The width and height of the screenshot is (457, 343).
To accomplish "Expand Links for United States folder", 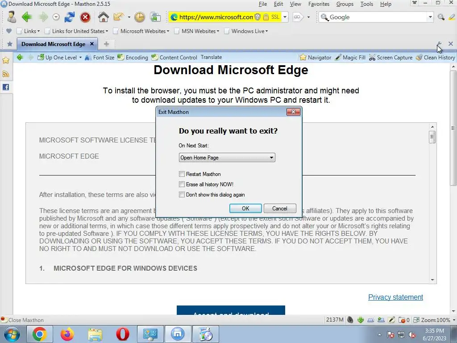I will [x=76, y=31].
